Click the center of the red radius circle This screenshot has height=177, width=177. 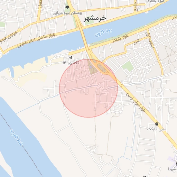coord(88,88)
